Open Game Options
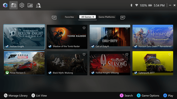The height and width of the screenshot is (99, 177). coord(150,96)
